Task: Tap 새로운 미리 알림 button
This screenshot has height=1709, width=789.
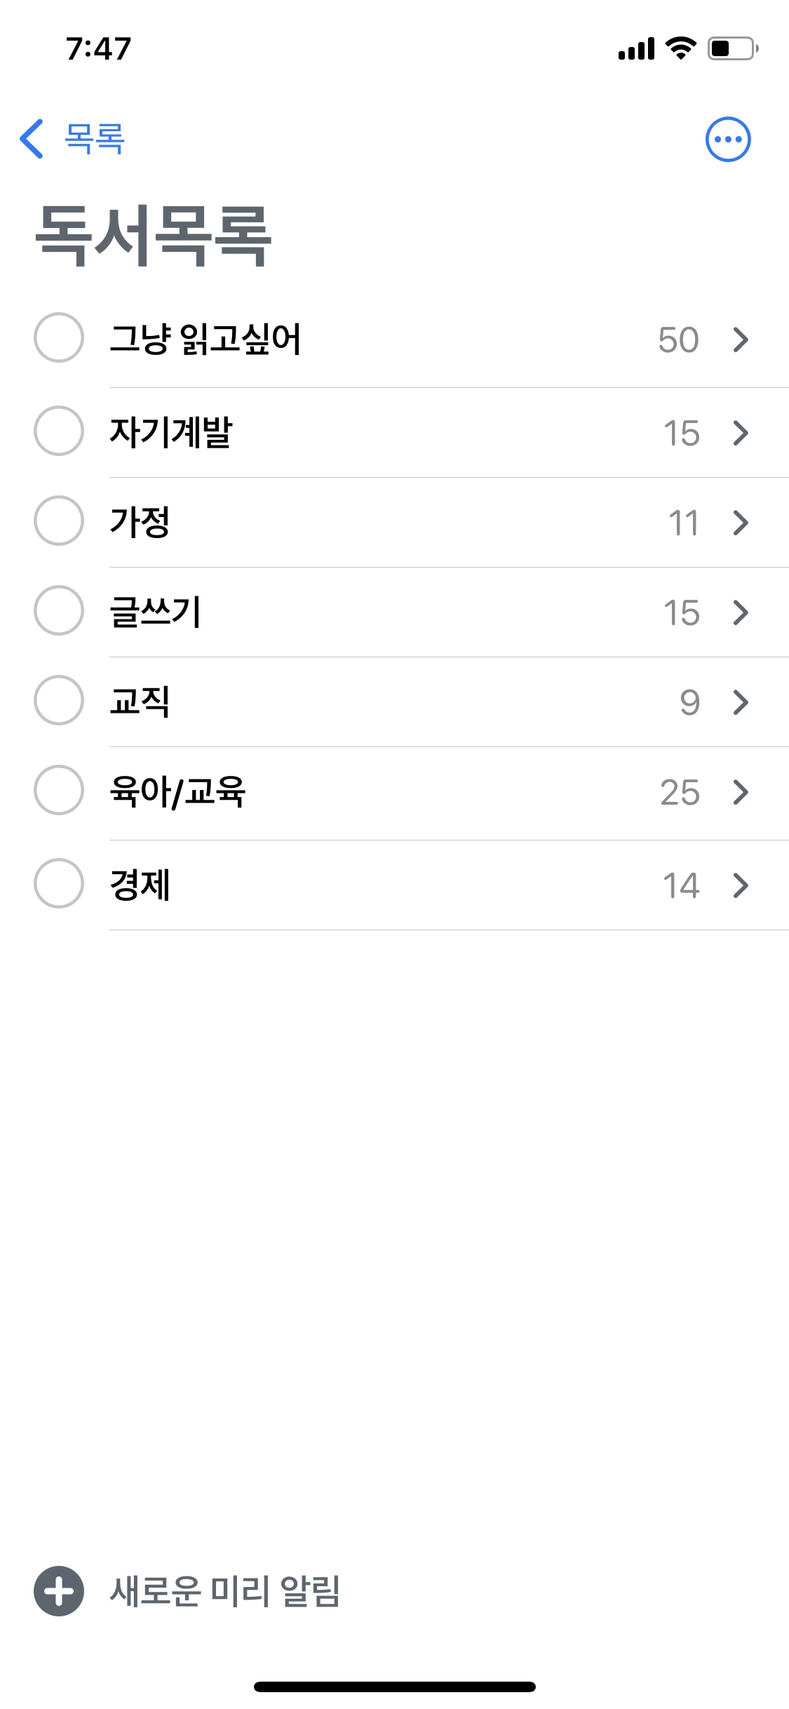Action: pos(224,1590)
